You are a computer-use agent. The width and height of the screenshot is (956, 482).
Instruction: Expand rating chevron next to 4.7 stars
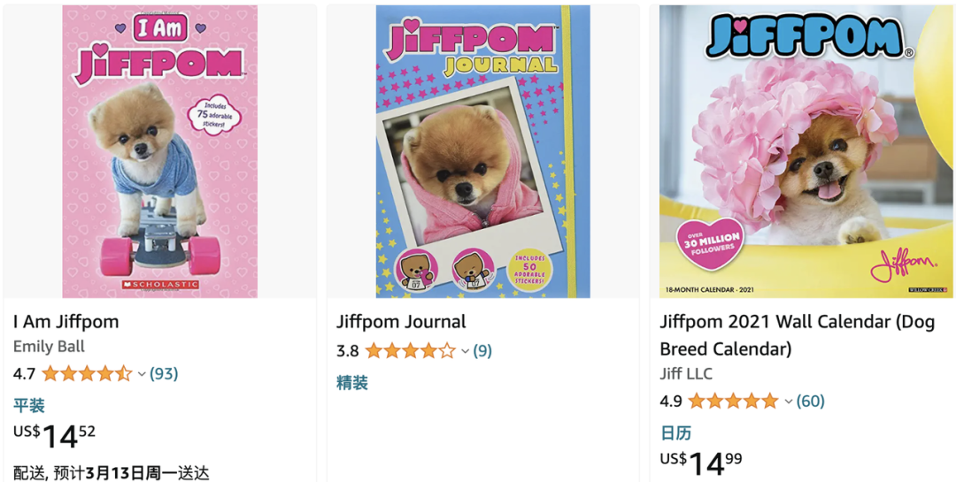click(142, 374)
